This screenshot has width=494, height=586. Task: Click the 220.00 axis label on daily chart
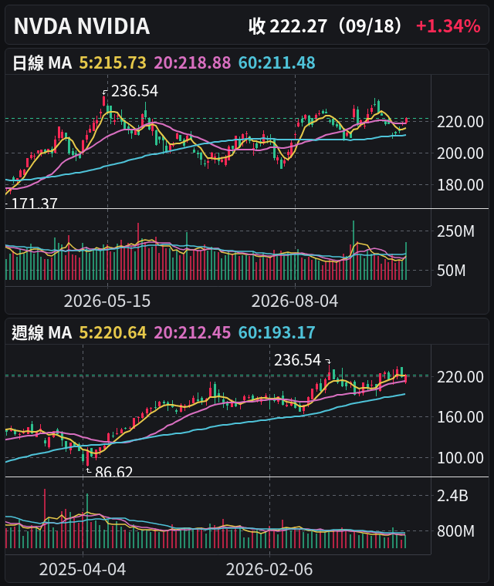460,122
